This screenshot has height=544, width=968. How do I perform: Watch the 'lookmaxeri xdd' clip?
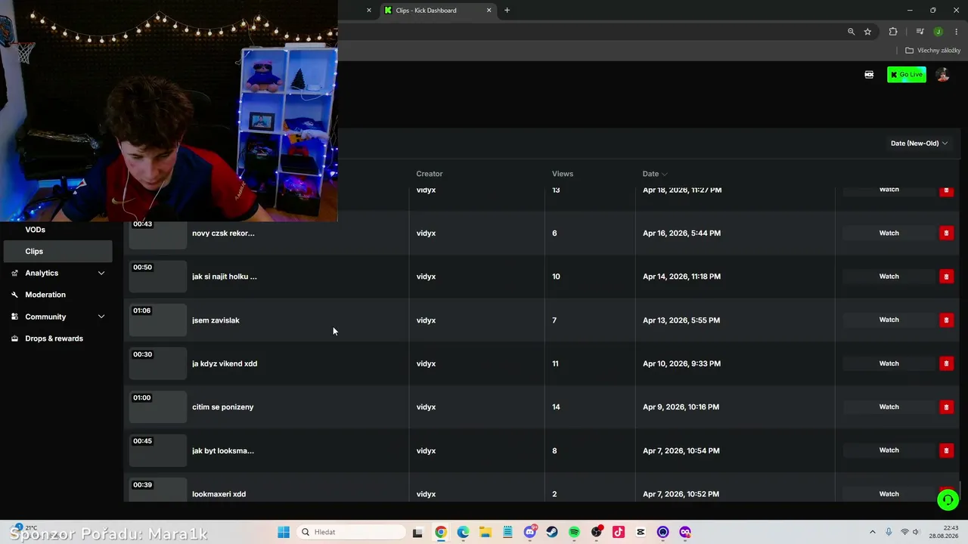[889, 494]
